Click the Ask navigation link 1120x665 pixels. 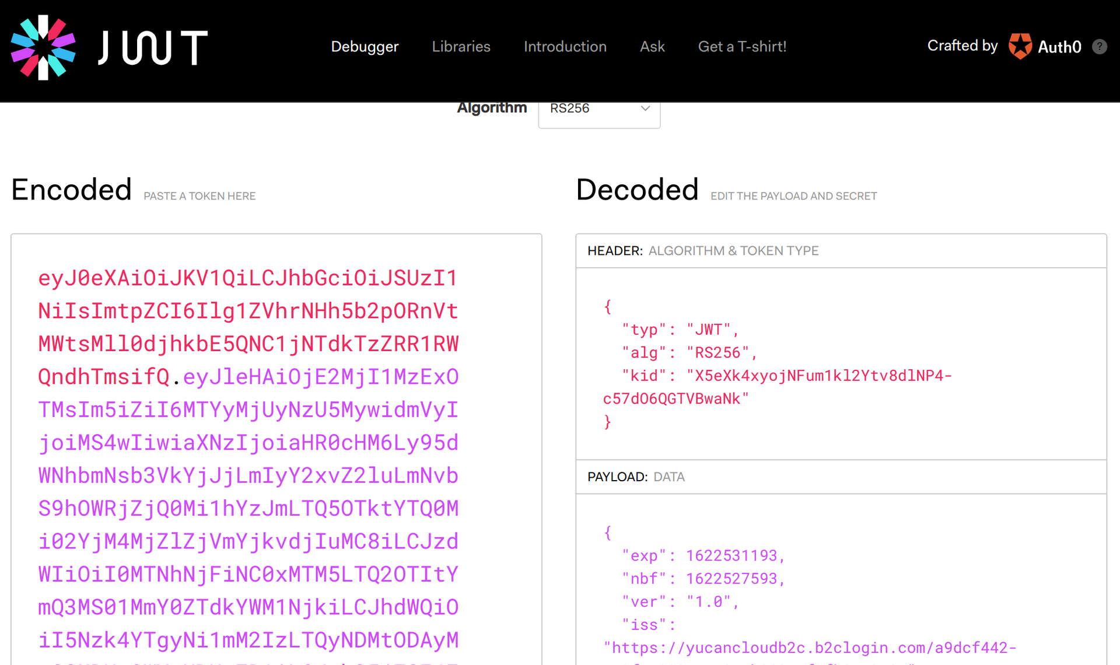click(x=652, y=47)
